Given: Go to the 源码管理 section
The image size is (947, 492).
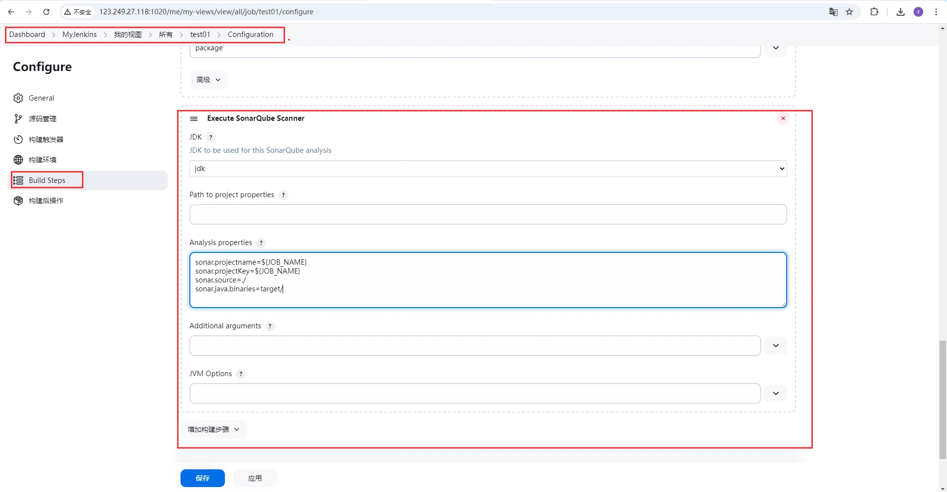Looking at the screenshot, I should pos(42,119).
